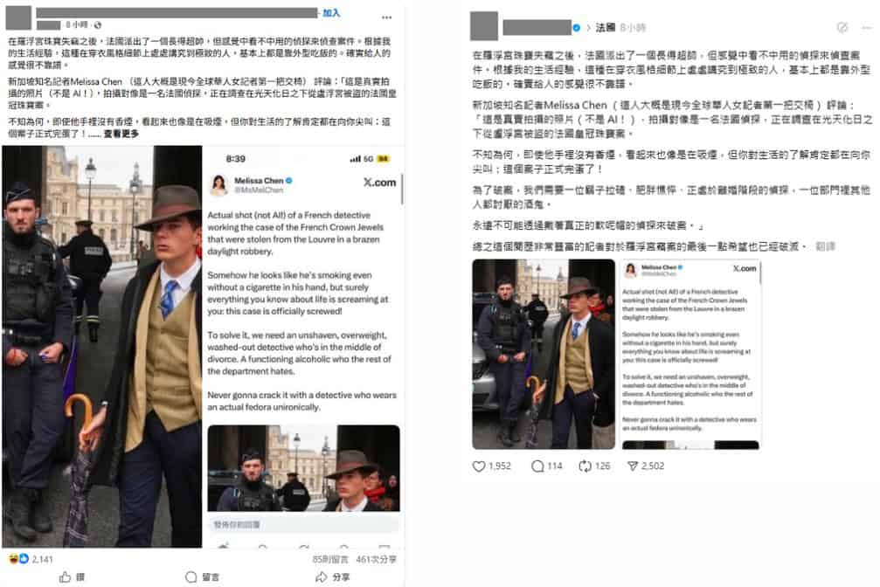Click the Threads author profile avatar
This screenshot has height=587, width=880.
pyautogui.click(x=484, y=26)
